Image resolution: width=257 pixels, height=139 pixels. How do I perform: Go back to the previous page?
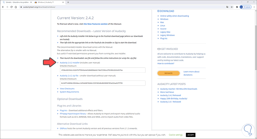point(3,7)
